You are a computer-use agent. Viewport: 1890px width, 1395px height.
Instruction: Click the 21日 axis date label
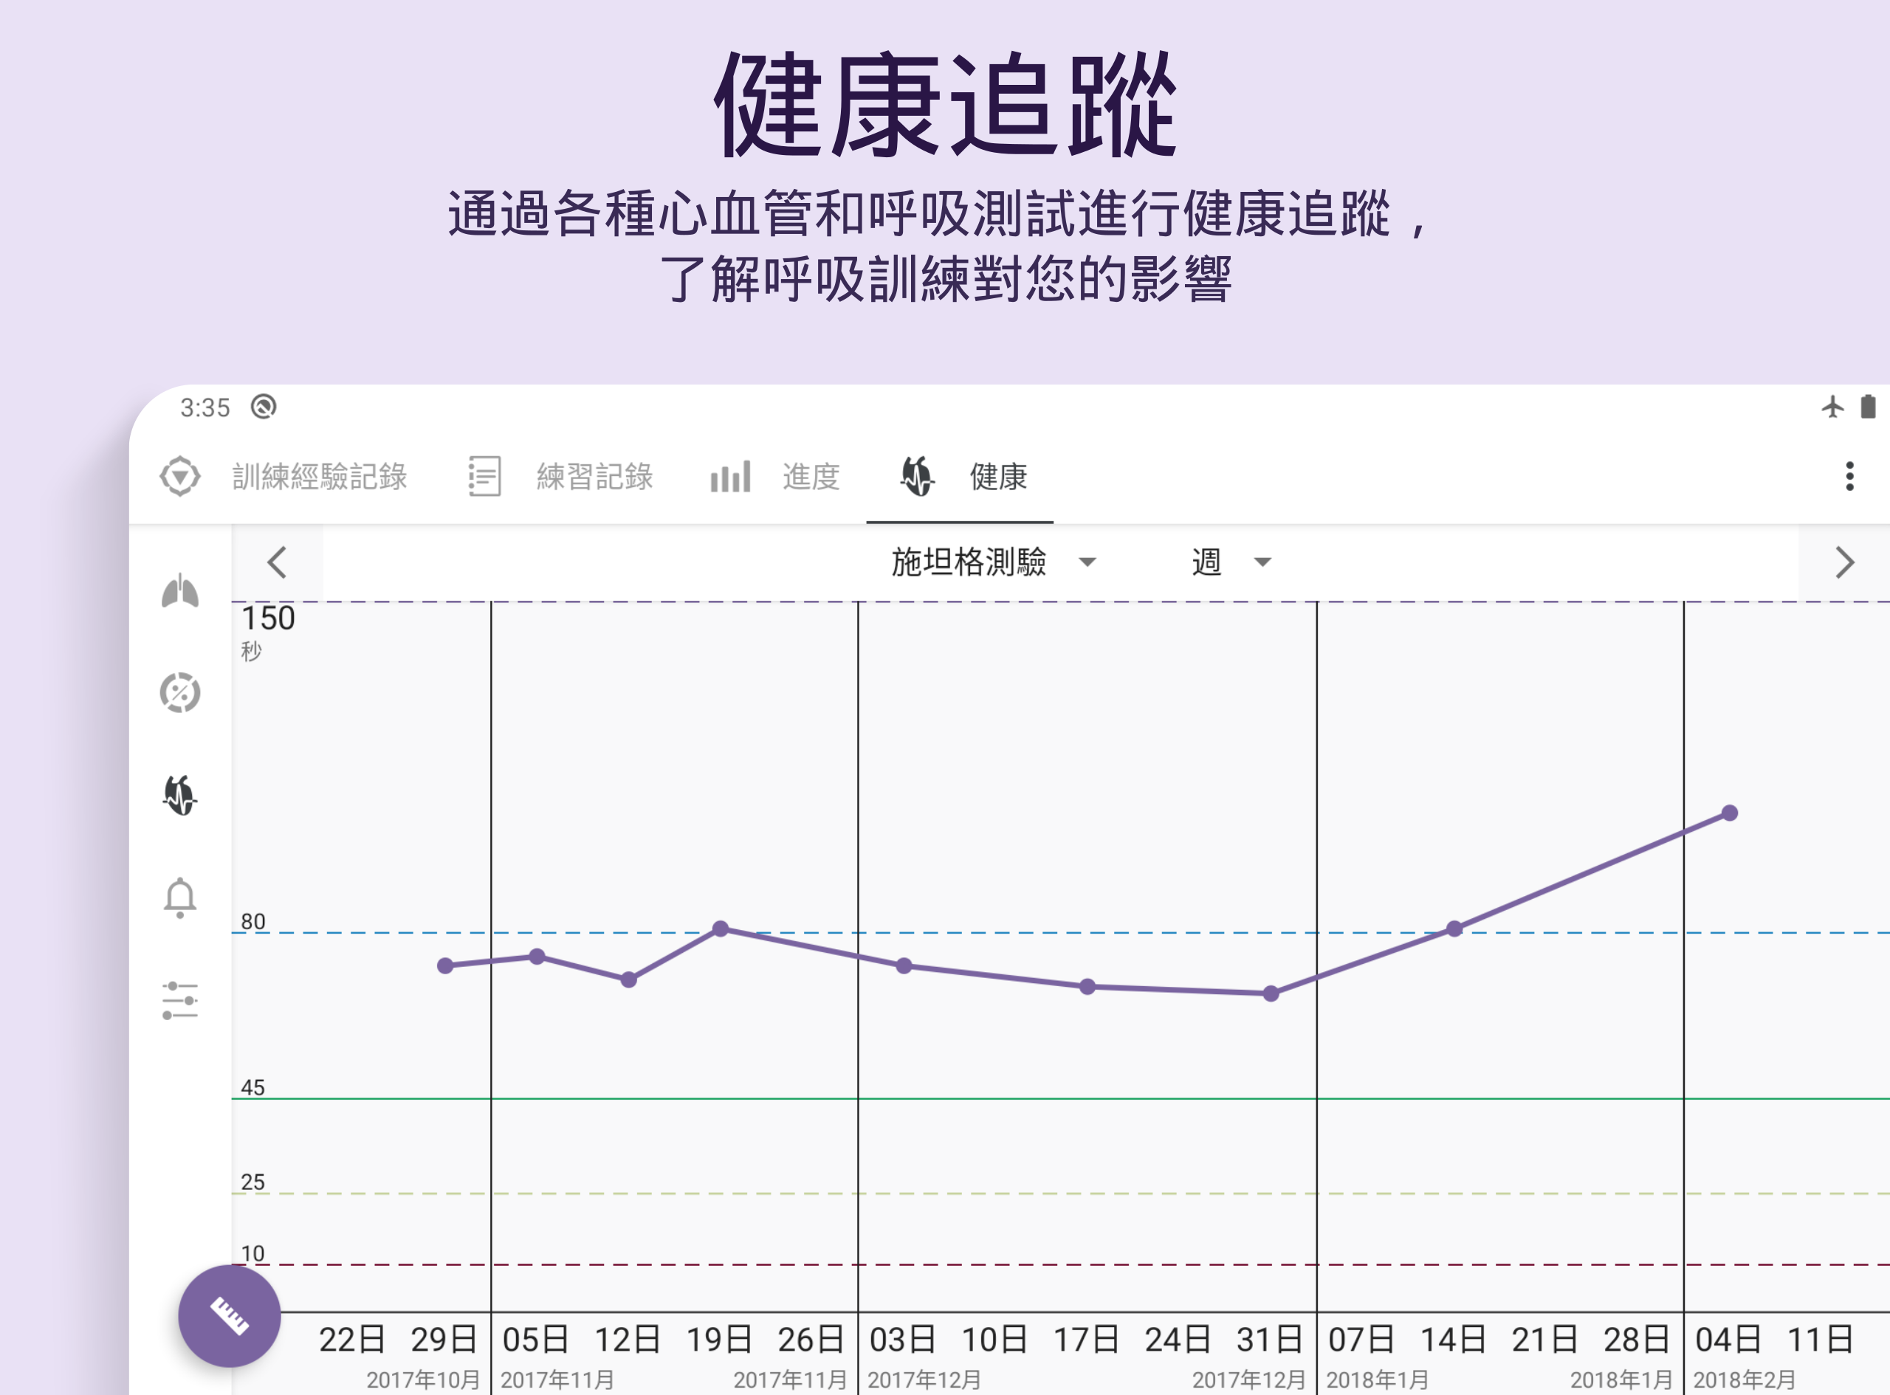(1544, 1340)
